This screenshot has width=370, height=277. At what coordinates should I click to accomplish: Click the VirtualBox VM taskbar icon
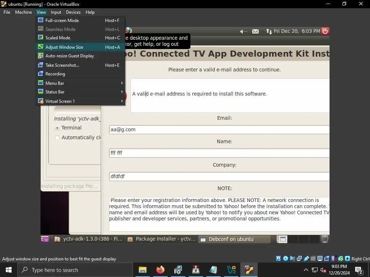pos(249,270)
